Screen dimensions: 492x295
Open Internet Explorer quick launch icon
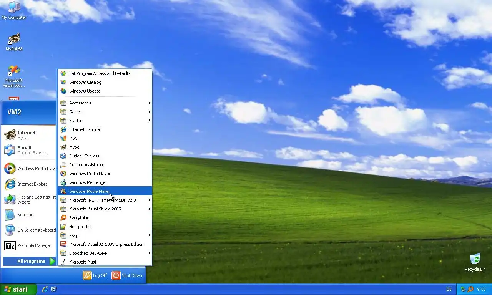(x=45, y=289)
